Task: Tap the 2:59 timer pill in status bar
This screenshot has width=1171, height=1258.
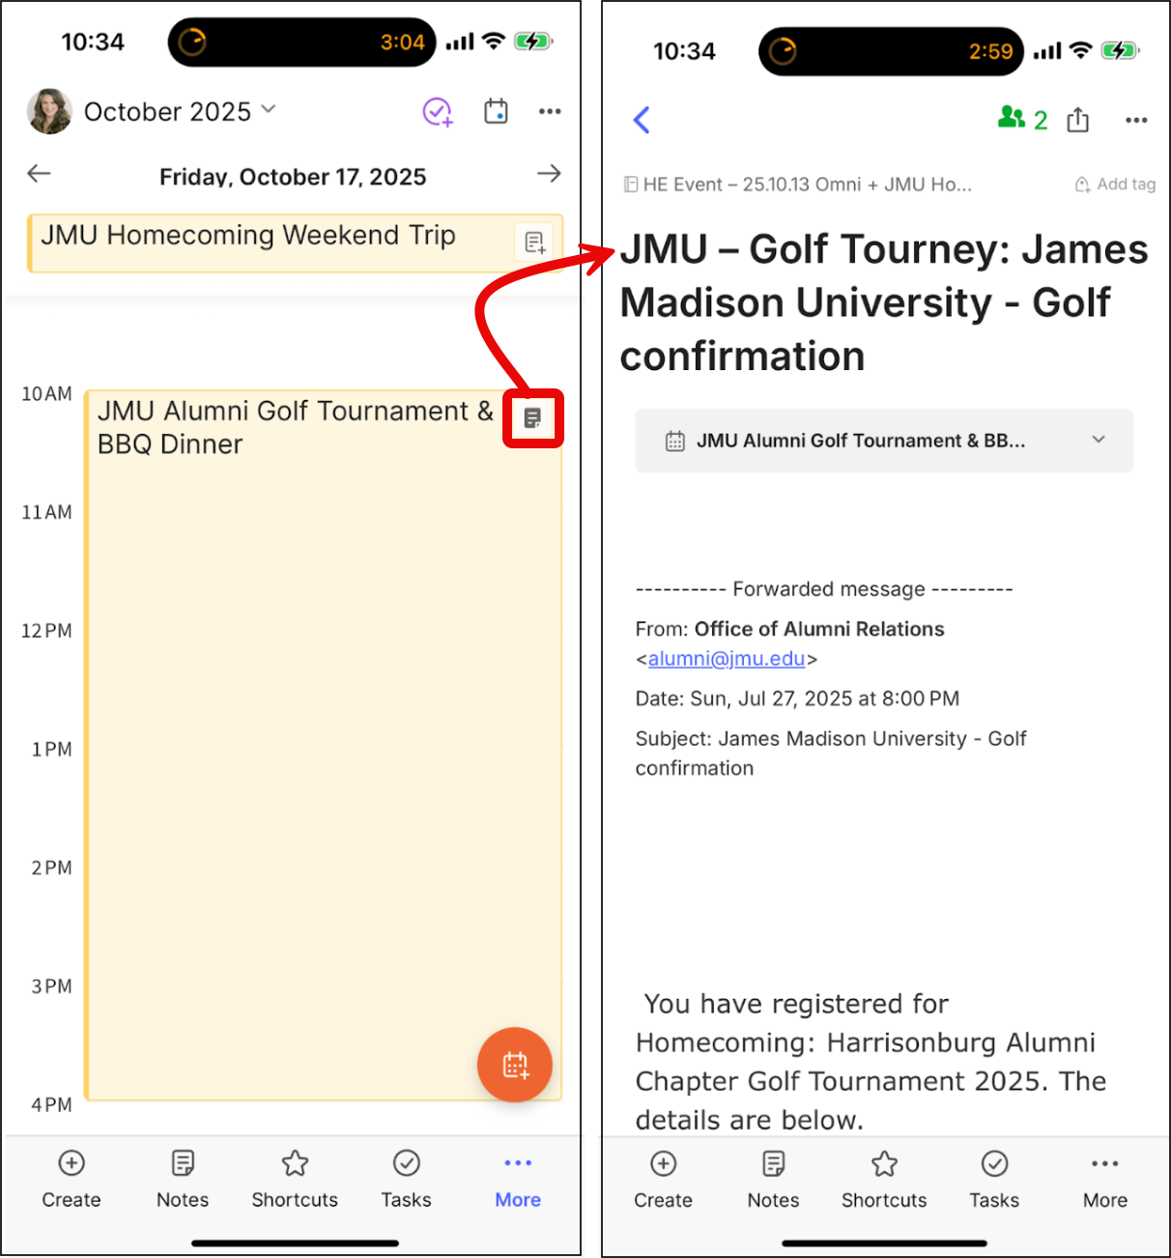Action: click(891, 51)
